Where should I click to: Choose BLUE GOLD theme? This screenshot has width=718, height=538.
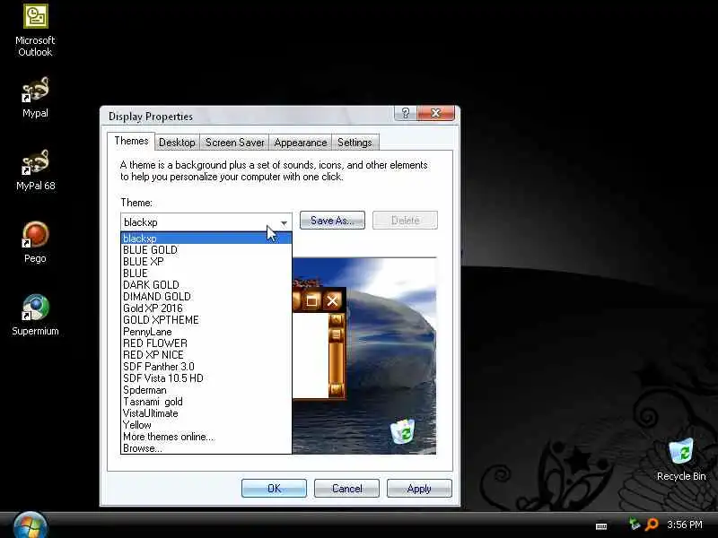click(206, 250)
